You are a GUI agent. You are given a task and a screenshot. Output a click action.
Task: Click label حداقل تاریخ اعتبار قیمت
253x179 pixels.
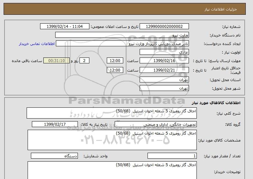coord(226,70)
